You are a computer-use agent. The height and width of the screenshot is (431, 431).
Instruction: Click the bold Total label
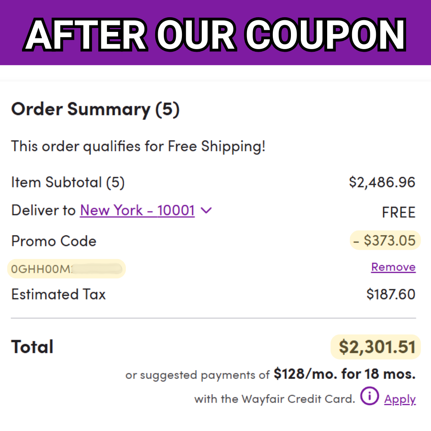[x=32, y=346]
